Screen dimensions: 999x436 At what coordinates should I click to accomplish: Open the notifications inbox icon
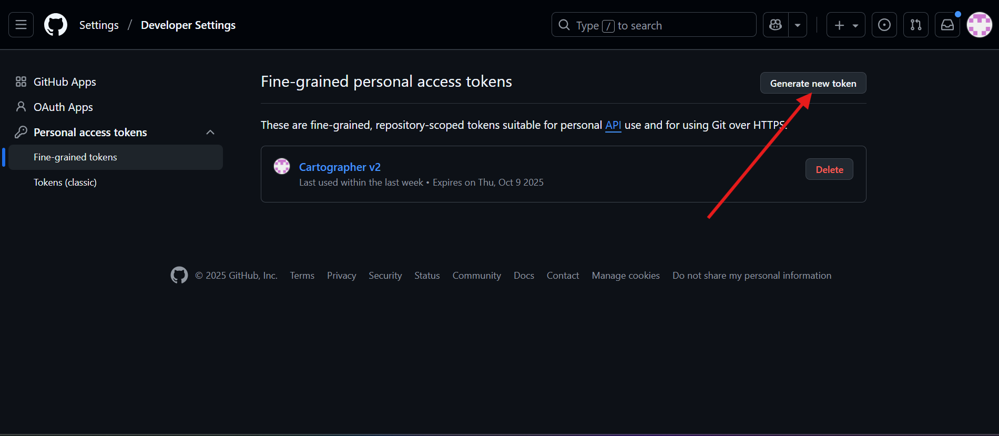(947, 25)
